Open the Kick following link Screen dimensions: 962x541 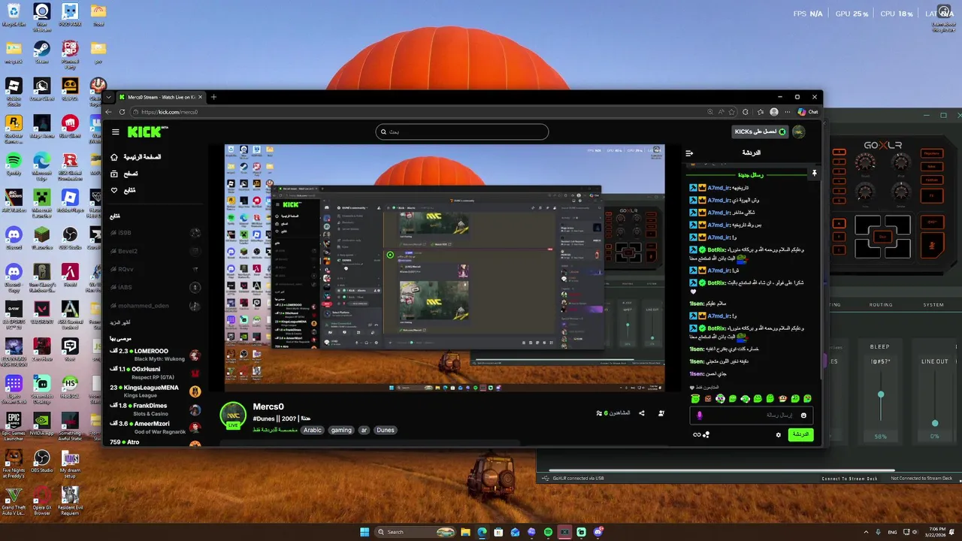pos(123,190)
